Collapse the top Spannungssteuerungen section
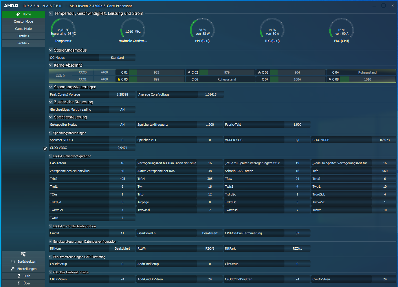 tap(51, 87)
